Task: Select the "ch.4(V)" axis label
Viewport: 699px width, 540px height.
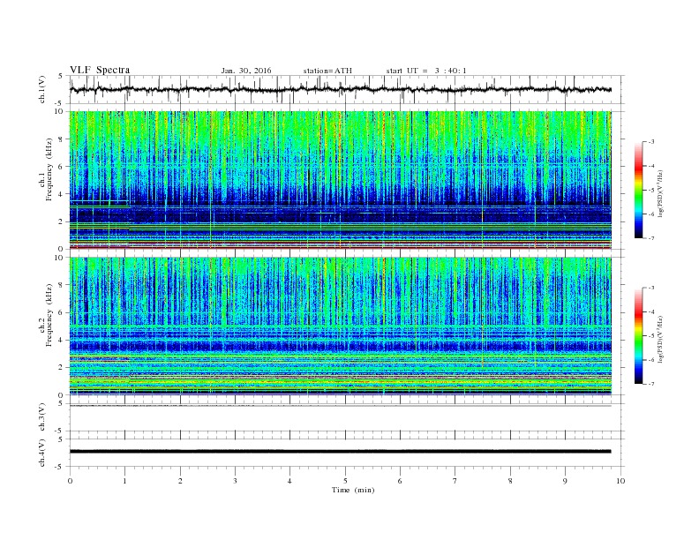Action: pyautogui.click(x=42, y=453)
